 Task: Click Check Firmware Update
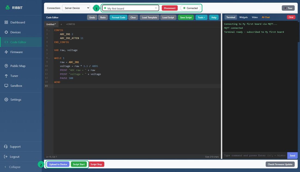280,164
